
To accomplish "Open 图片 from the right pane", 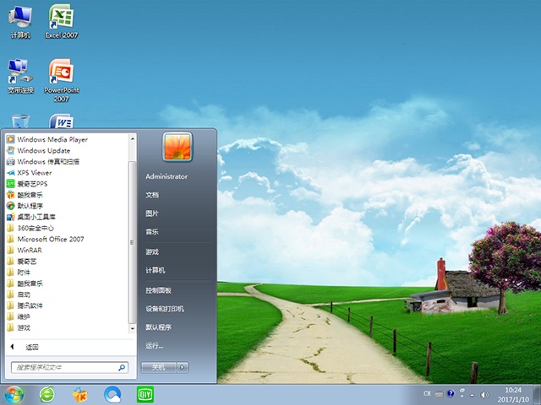I will [x=152, y=213].
